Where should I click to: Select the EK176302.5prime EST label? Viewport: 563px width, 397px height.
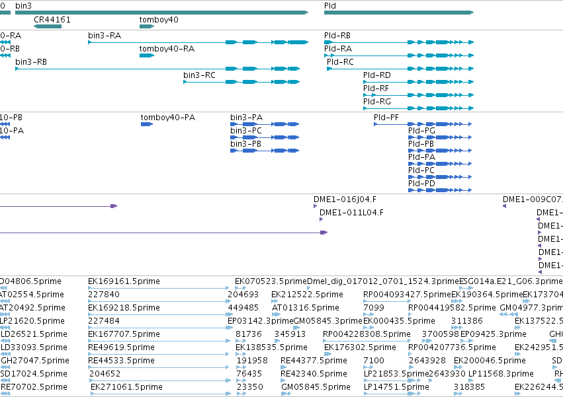(x=360, y=348)
